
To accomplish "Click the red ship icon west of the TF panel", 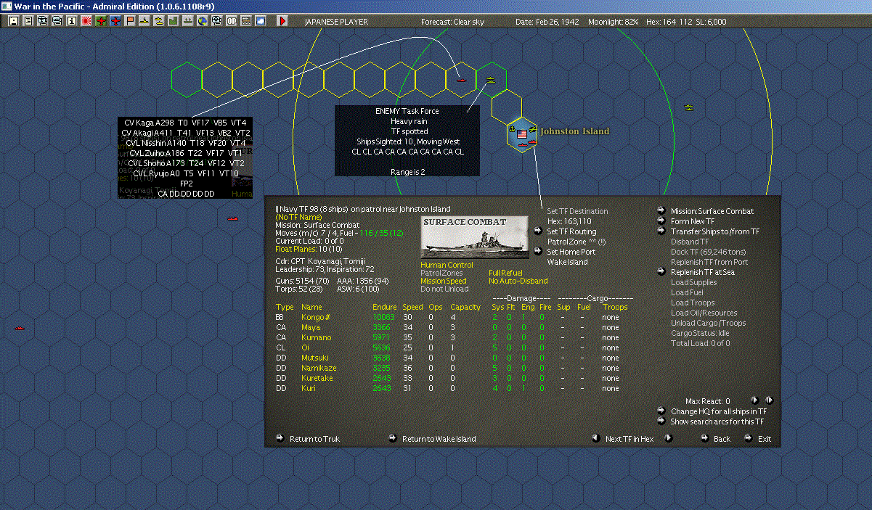I will pos(233,218).
